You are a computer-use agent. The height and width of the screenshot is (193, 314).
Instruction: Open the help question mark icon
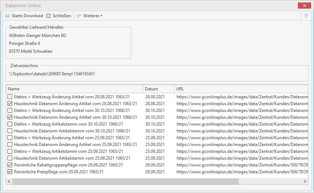click(306, 16)
